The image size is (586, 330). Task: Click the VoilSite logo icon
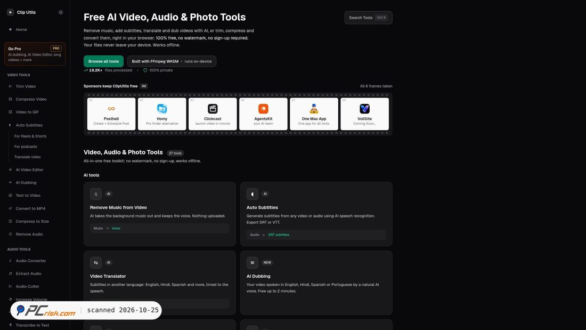[365, 109]
